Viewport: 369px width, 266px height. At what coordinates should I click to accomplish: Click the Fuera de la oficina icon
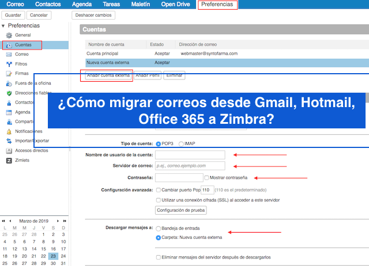9,83
